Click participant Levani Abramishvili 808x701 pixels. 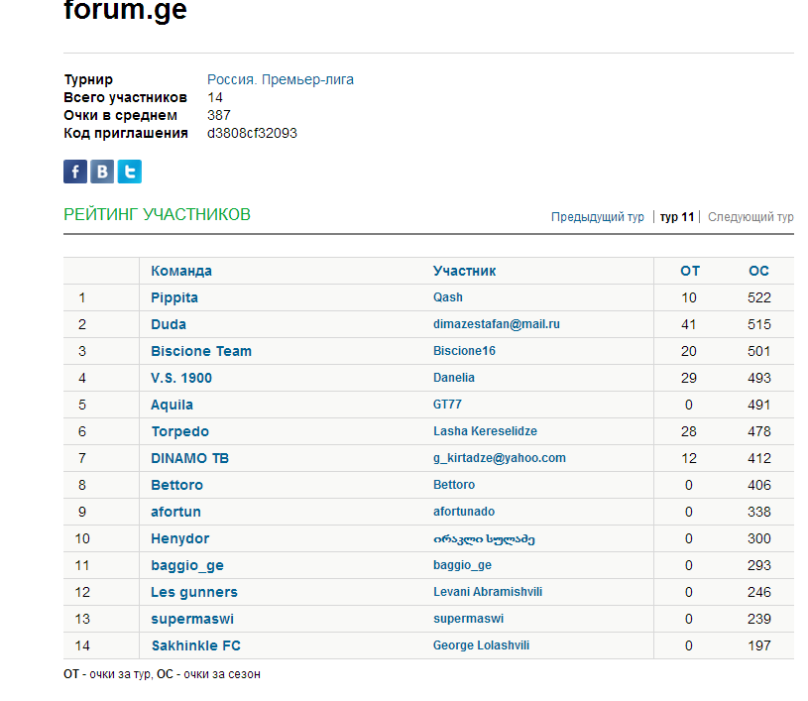pos(488,592)
